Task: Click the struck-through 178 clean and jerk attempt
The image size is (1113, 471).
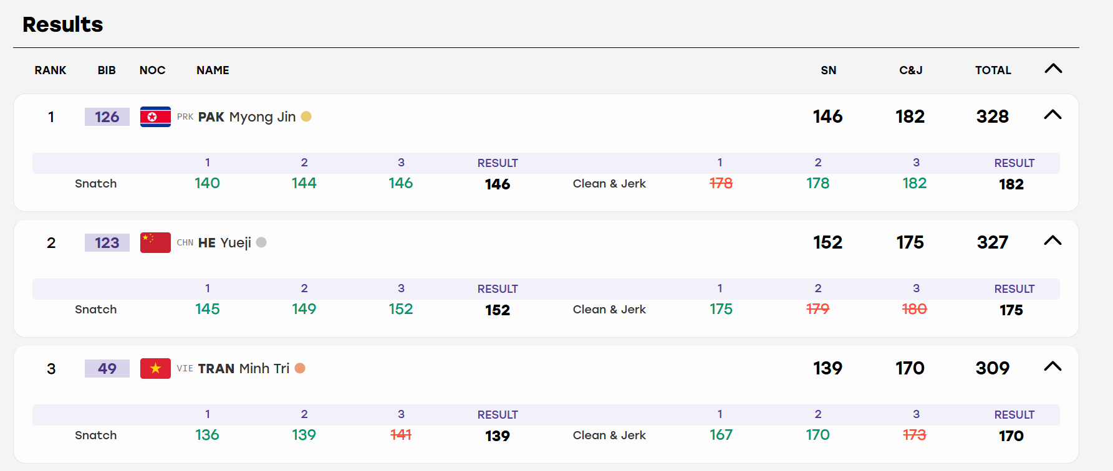Action: (721, 183)
